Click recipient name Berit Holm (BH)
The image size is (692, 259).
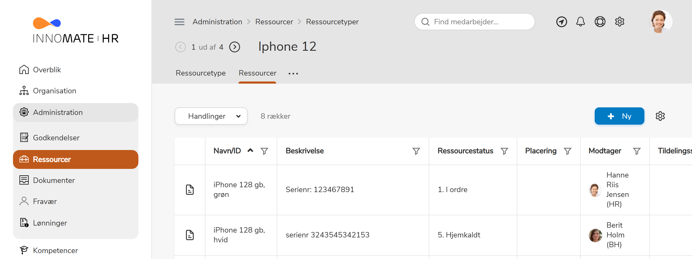(x=615, y=235)
